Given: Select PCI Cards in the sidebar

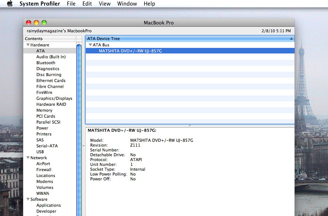Looking at the screenshot, I should coord(46,116).
